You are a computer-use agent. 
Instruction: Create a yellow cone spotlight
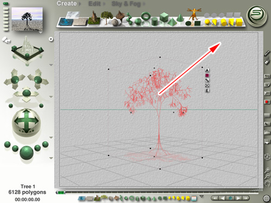point(215,22)
